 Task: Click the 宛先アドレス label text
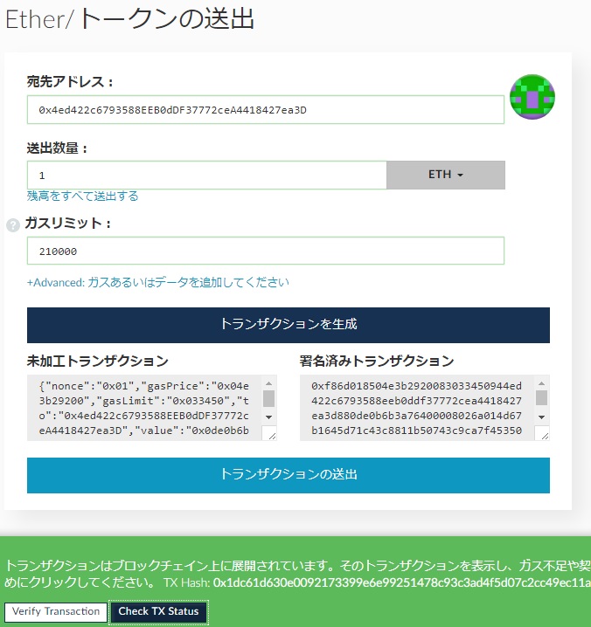tap(70, 81)
